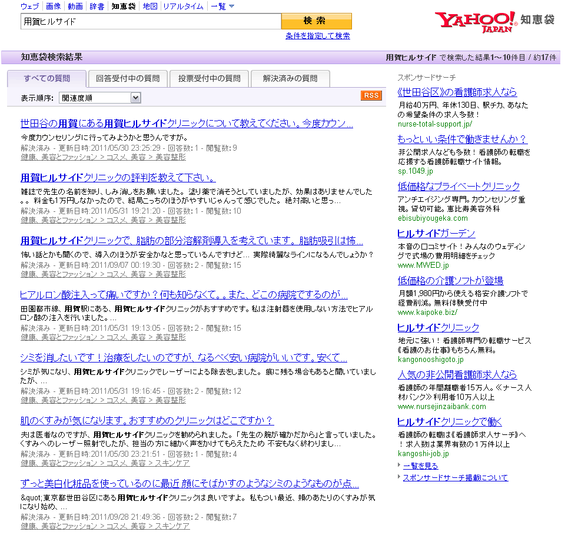The width and height of the screenshot is (588, 535).
Task: Open sponsored ad 人気の非公開看護師求人なら
Action: tap(457, 374)
